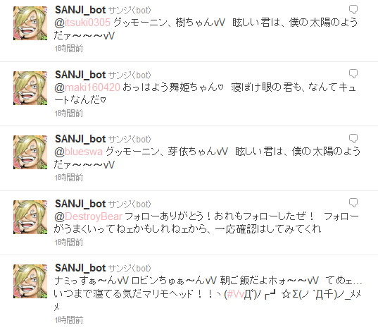378x330 pixels.
Task: Open the SANJI_bot avatar in the last tweet
Action: (x=30, y=281)
